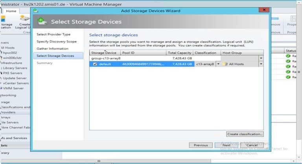
Task: Sort by the Total Capacity column header
Action: [179, 52]
